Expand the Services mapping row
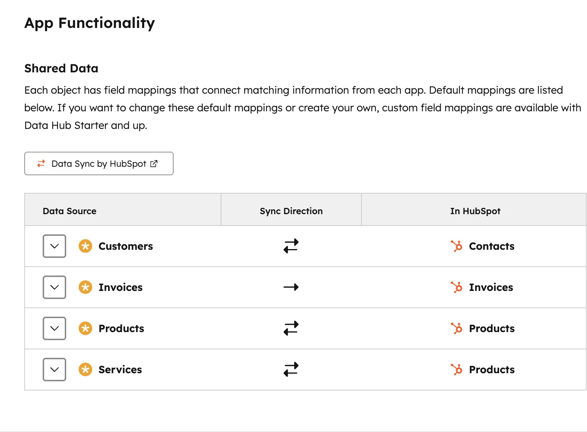Viewport: 587px width, 432px height. pos(54,370)
